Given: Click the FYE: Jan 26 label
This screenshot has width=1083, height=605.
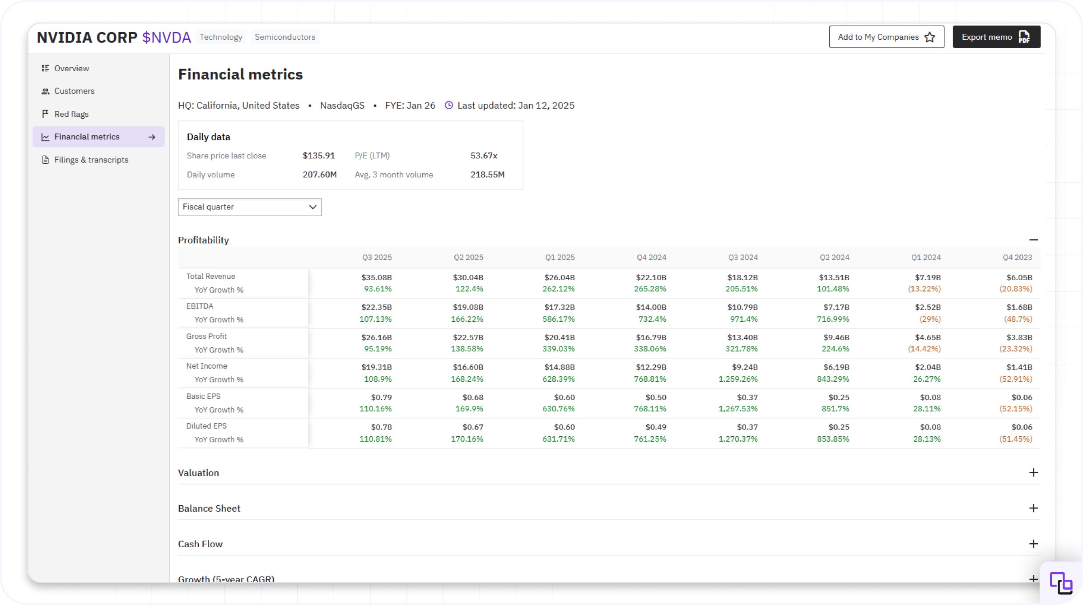Looking at the screenshot, I should pyautogui.click(x=410, y=105).
